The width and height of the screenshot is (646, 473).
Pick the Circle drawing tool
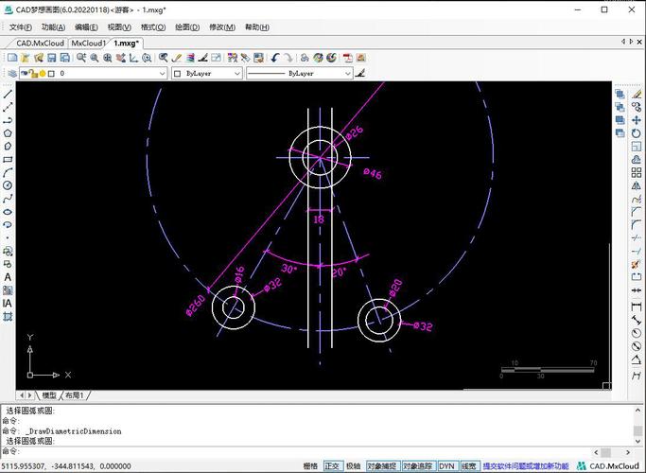(9, 185)
